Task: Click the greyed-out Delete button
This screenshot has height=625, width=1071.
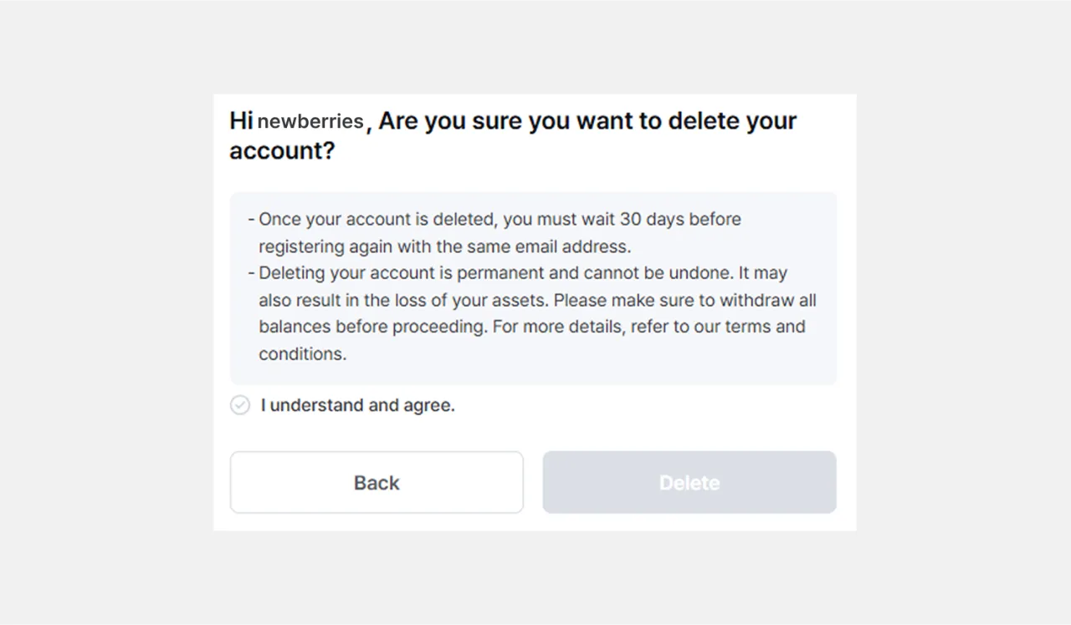Action: click(689, 482)
